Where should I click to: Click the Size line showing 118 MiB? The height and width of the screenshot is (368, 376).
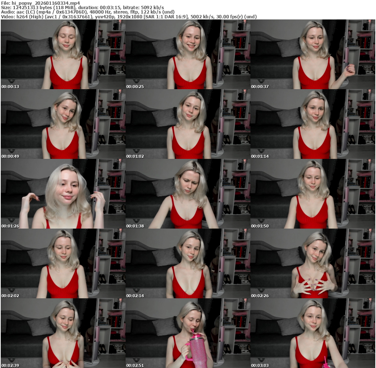83,7
